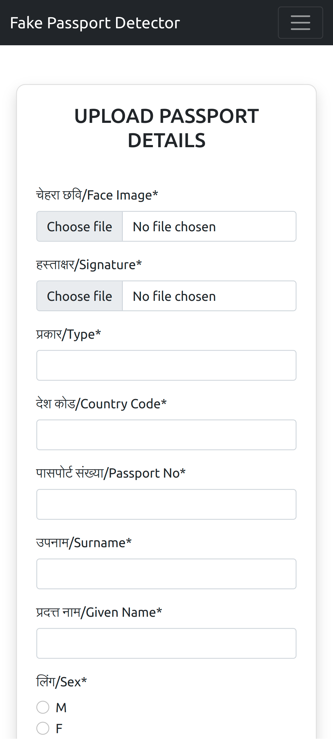Image resolution: width=333 pixels, height=739 pixels.
Task: Click the Signature 'No file chosen' area
Action: (x=209, y=296)
